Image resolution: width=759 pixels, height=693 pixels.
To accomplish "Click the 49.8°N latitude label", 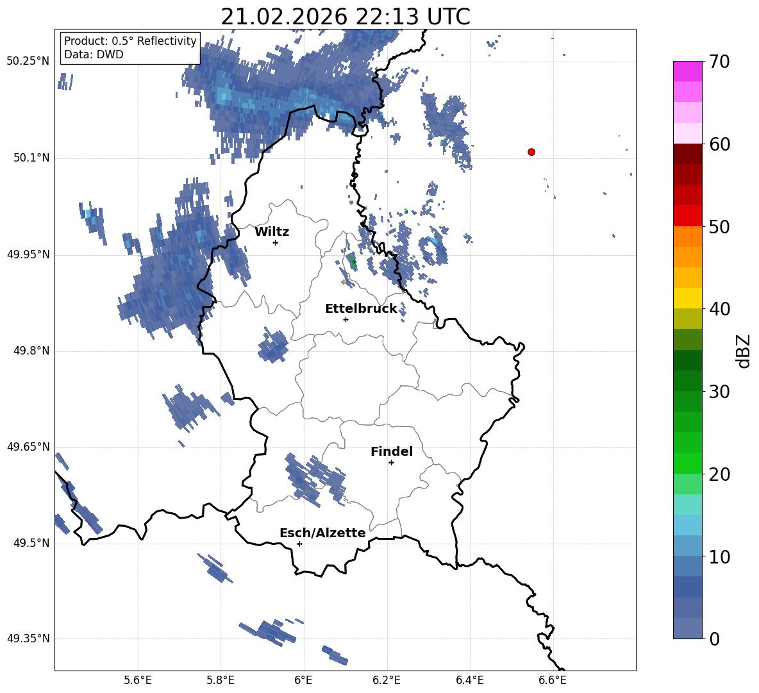I will point(31,351).
